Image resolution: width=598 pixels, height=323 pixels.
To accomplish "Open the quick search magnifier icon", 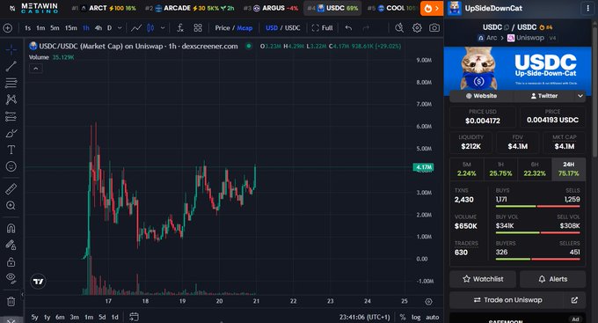I will 399,28.
